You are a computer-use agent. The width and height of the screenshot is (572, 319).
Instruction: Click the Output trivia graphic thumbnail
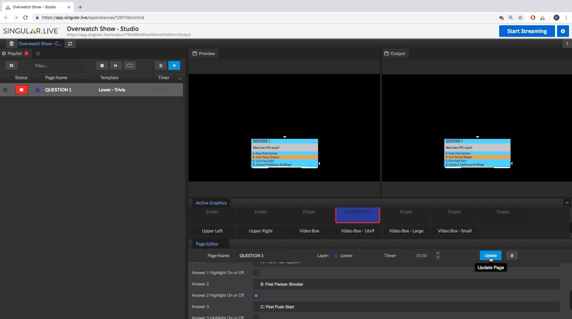(x=477, y=153)
